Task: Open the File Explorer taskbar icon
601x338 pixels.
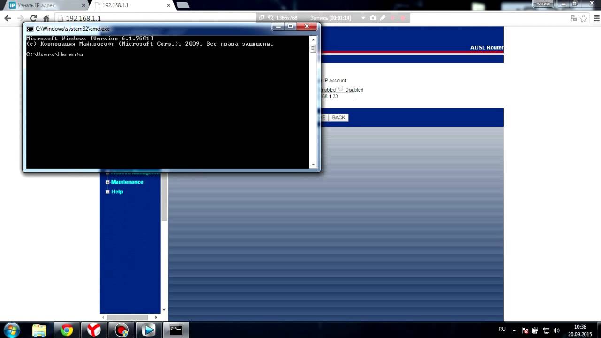Action: click(x=39, y=330)
